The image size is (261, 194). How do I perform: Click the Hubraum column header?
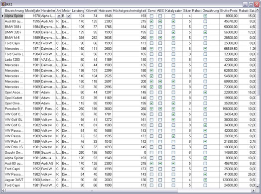click(x=105, y=10)
